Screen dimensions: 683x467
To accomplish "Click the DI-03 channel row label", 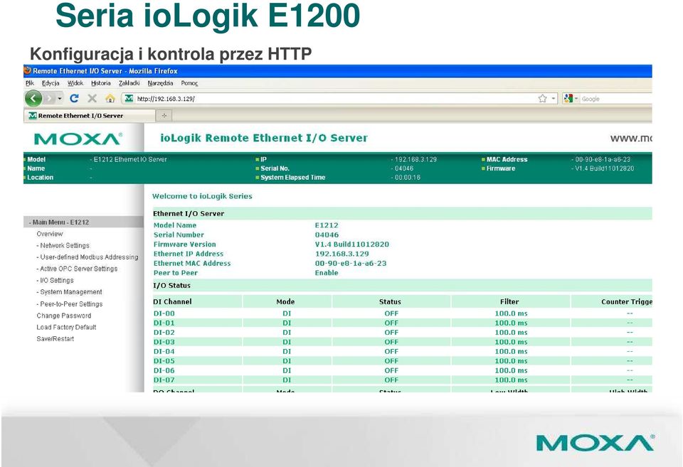I will pos(164,342).
